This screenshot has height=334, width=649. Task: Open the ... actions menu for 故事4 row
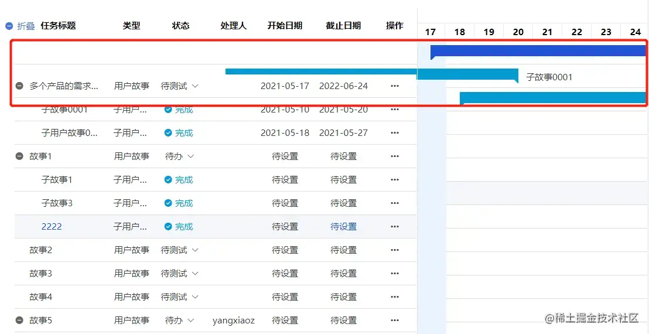click(394, 296)
